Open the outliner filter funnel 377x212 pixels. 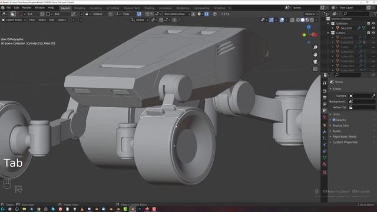point(375,14)
